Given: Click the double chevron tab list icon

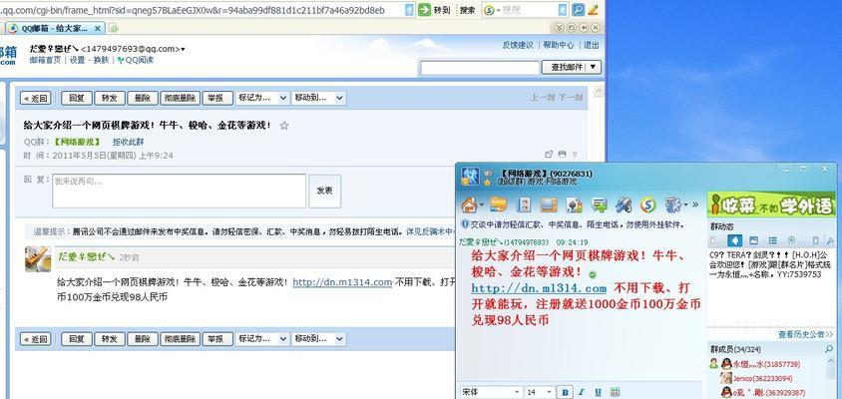Looking at the screenshot, I should coord(560,28).
